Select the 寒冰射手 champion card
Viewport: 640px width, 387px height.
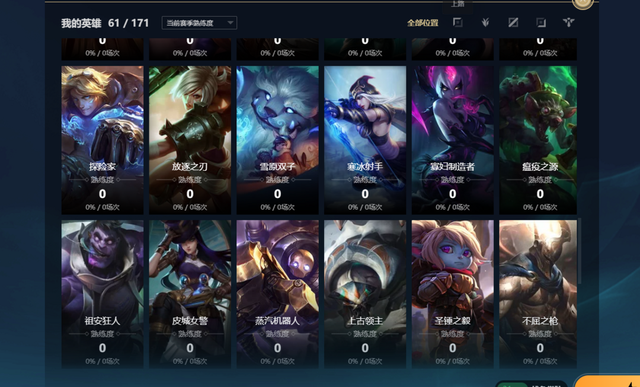point(365,140)
